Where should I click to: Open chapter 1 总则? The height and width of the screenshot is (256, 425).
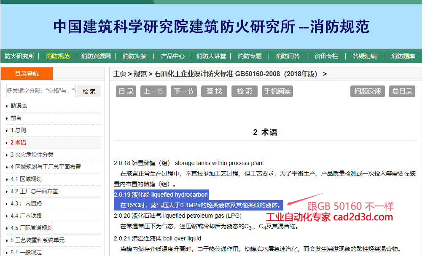pyautogui.click(x=18, y=130)
